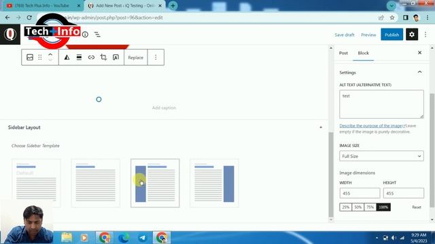
Task: Insert link on the image
Action: tap(91, 57)
